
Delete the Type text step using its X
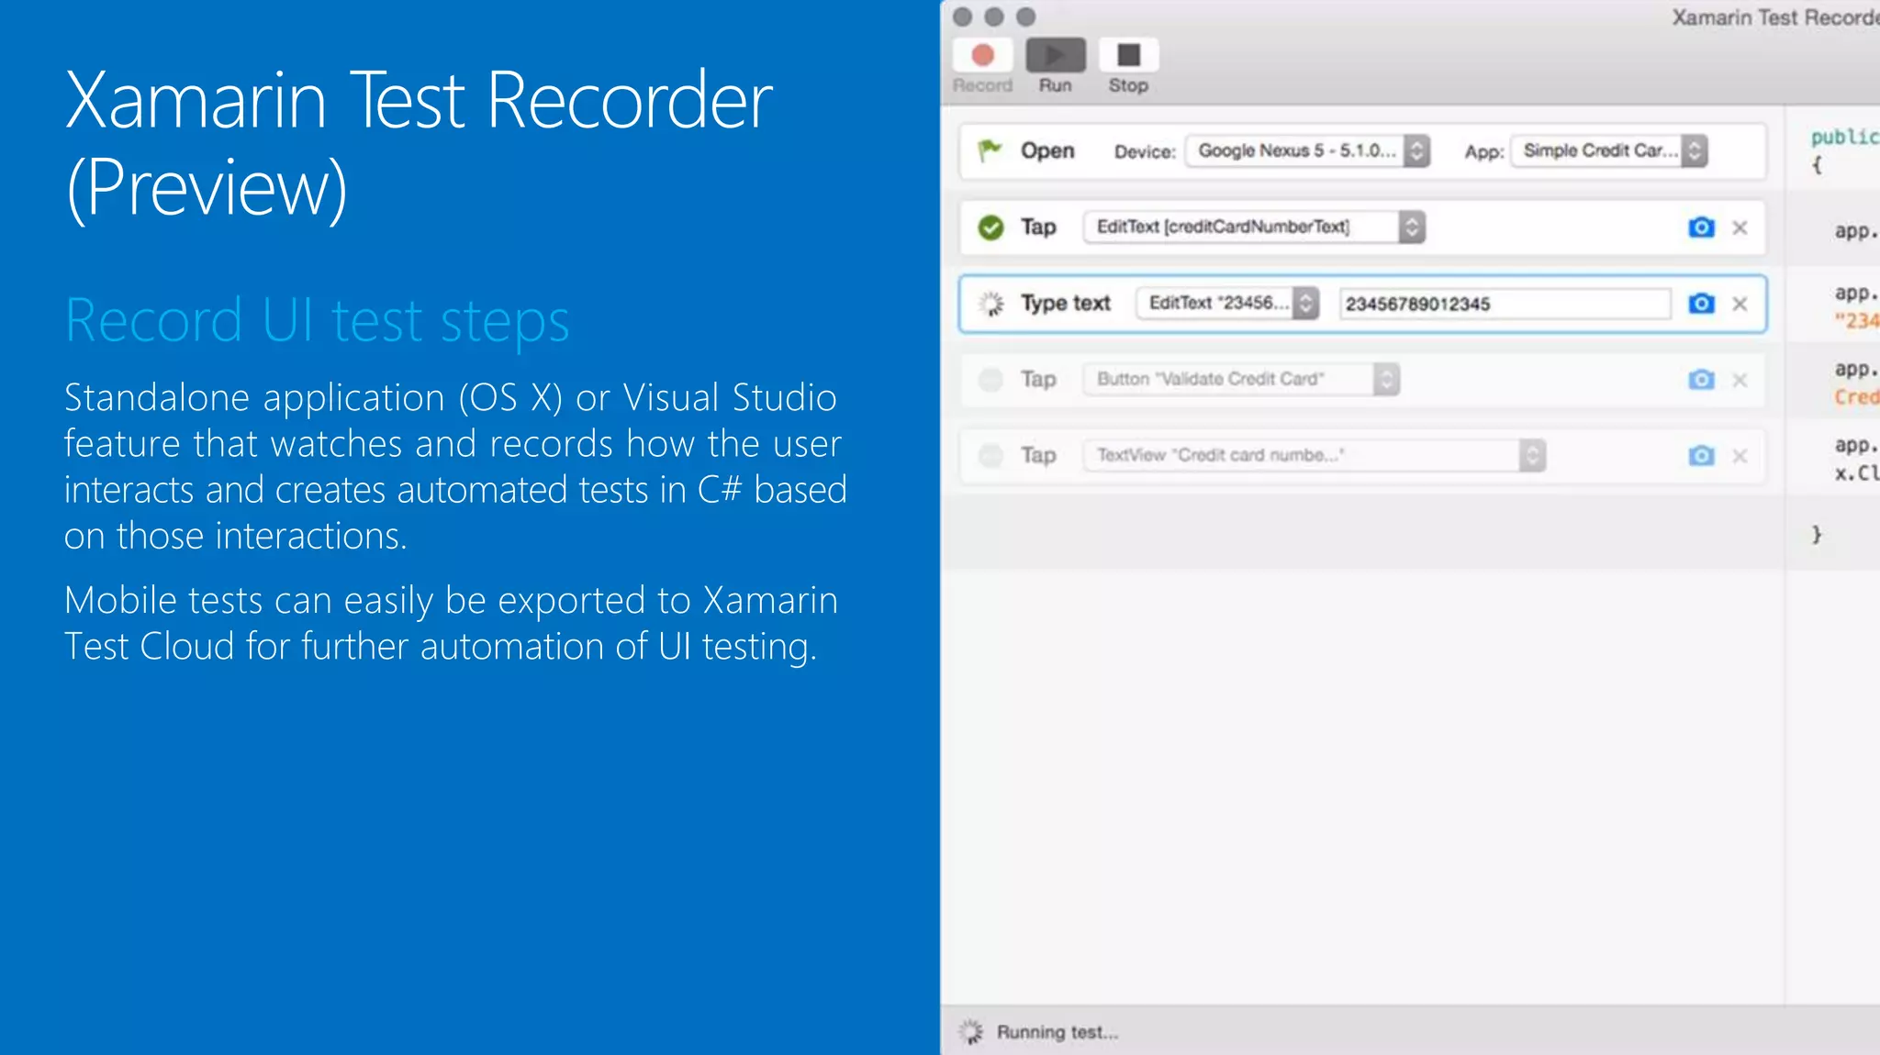pyautogui.click(x=1740, y=304)
